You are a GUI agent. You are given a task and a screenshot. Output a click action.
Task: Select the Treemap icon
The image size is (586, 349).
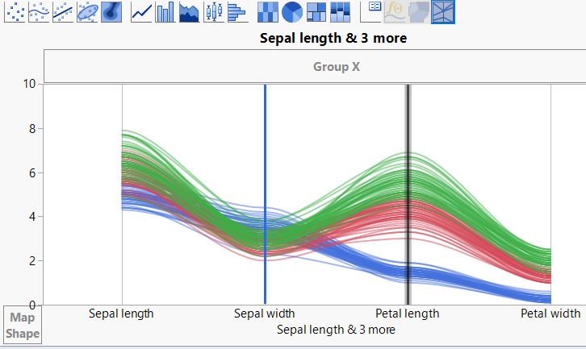pos(316,11)
